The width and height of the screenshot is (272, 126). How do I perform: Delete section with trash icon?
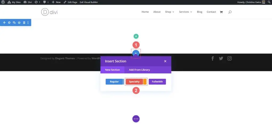click(x=24, y=23)
